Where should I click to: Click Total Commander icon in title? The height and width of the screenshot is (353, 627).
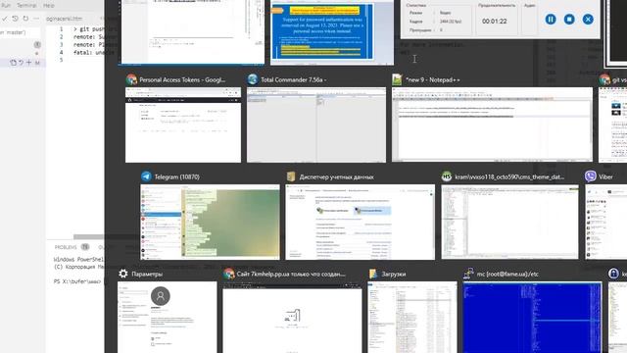pos(253,79)
